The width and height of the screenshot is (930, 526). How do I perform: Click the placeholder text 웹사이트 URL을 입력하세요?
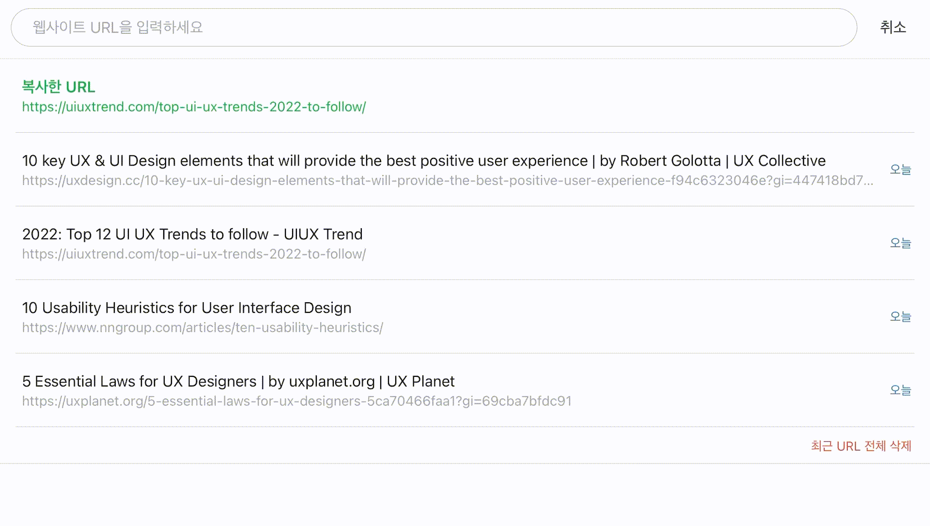(x=118, y=28)
